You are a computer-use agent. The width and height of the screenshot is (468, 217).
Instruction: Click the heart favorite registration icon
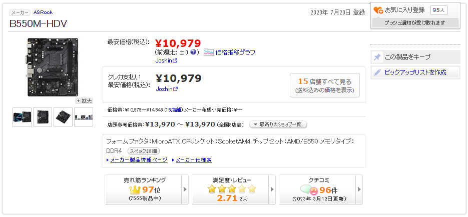click(x=378, y=10)
